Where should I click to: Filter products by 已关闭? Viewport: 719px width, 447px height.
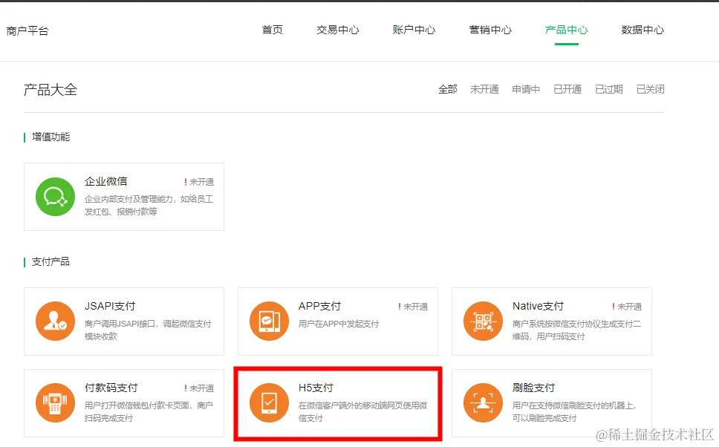(650, 89)
